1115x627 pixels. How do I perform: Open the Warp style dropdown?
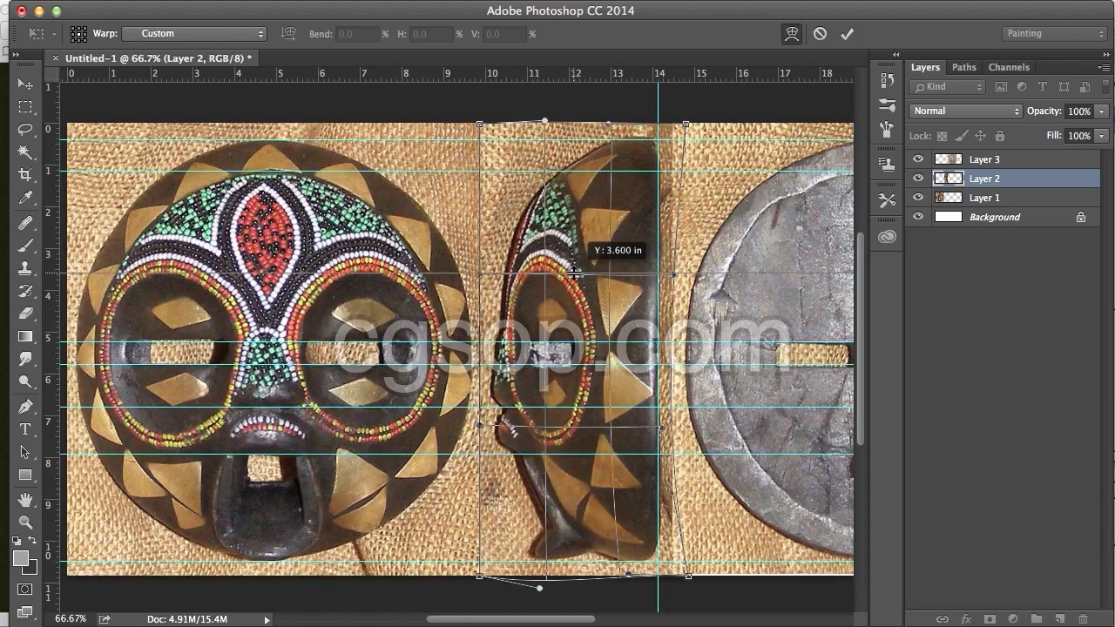pyautogui.click(x=193, y=34)
